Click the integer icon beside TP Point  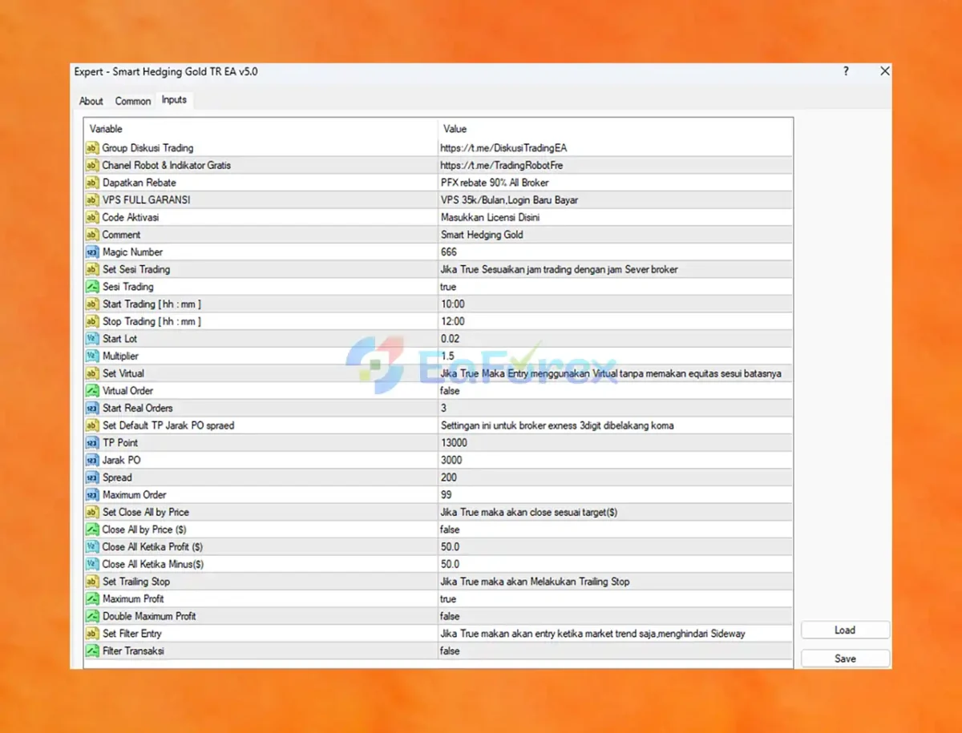[x=91, y=443]
